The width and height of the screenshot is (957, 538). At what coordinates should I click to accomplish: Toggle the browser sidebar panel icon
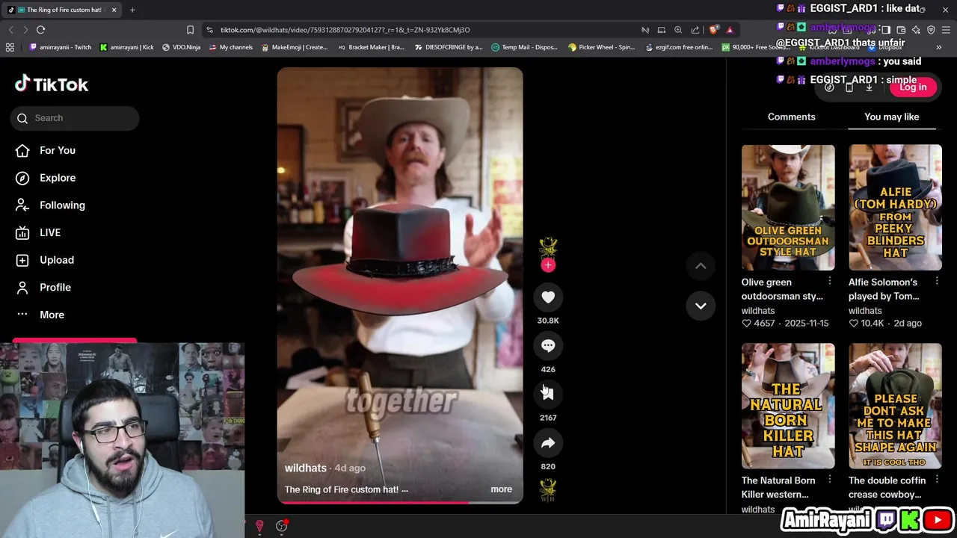pyautogui.click(x=886, y=30)
